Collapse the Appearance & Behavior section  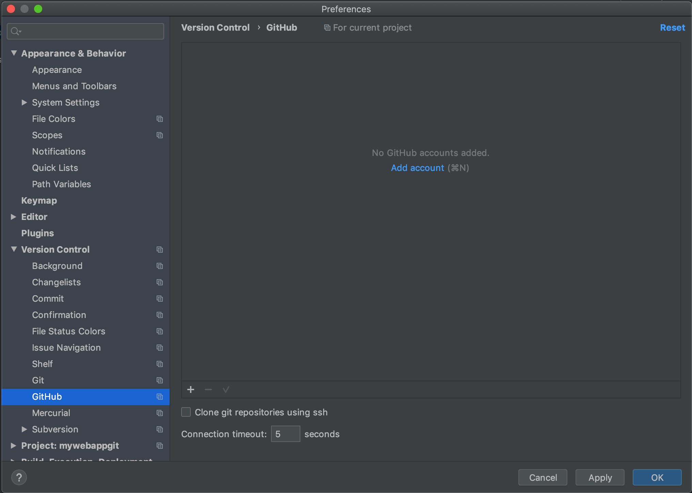14,53
